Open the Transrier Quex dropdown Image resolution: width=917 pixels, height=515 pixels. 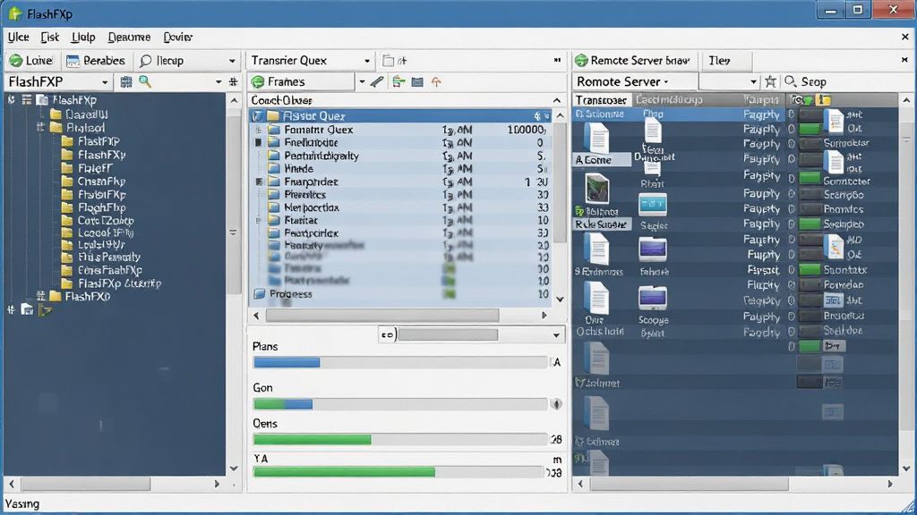pyautogui.click(x=366, y=61)
